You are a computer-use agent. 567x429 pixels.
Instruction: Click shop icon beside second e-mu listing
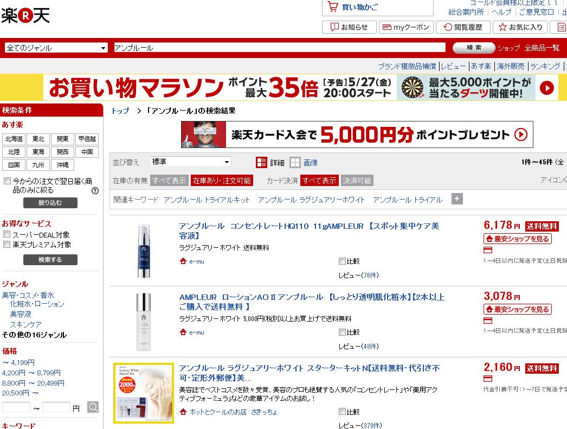tap(183, 332)
